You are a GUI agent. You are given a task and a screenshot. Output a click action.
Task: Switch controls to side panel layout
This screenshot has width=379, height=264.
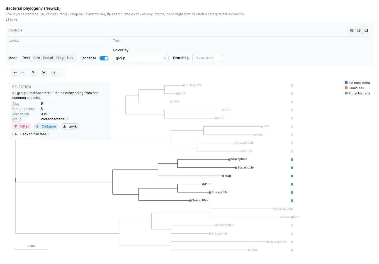click(x=359, y=30)
